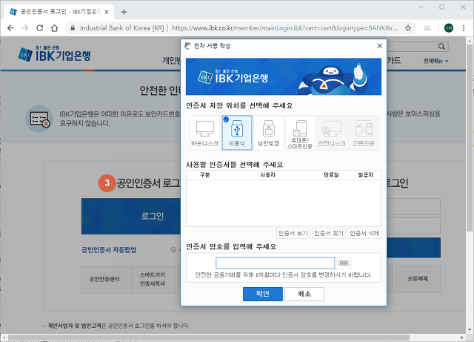Image resolution: width=474 pixels, height=342 pixels.
Task: Select the 안전디스크 option
Action: coord(332,132)
